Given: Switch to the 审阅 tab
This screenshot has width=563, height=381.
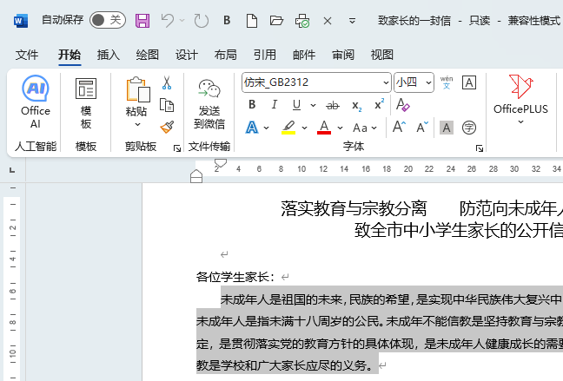Looking at the screenshot, I should point(343,55).
